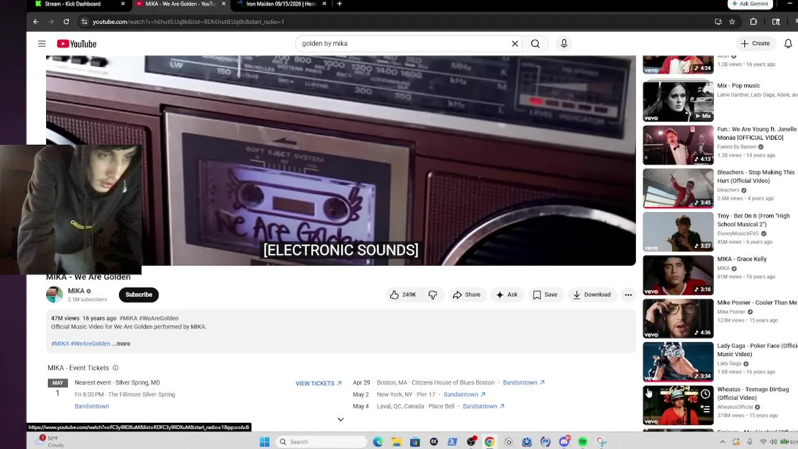Launch Microsoft Edge from taskbar
The image size is (798, 449).
click(378, 442)
